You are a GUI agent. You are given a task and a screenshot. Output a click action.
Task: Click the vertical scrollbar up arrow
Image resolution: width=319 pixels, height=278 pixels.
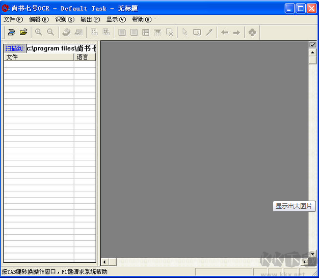(x=312, y=52)
